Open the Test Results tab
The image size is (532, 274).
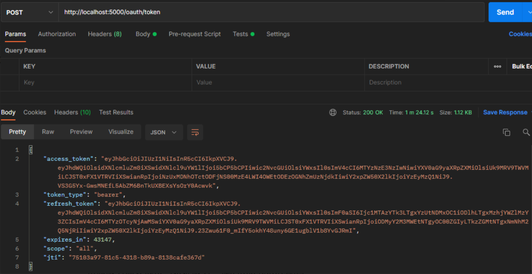pyautogui.click(x=116, y=112)
